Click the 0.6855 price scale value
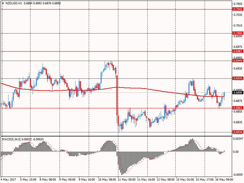 [x=238, y=111]
